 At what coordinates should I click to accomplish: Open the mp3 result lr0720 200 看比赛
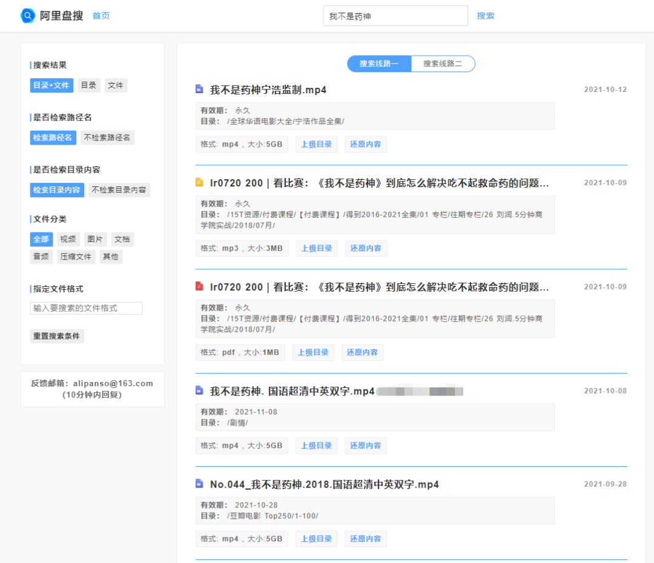[x=379, y=183]
